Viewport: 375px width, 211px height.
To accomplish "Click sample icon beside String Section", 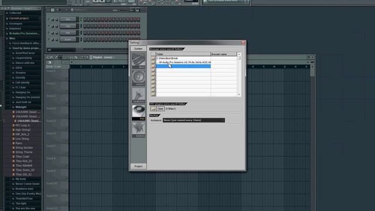I will tap(13, 148).
